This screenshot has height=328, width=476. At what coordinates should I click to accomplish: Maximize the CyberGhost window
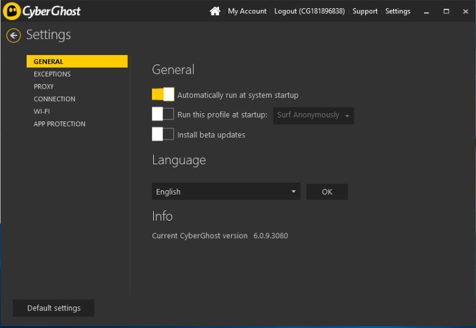446,11
